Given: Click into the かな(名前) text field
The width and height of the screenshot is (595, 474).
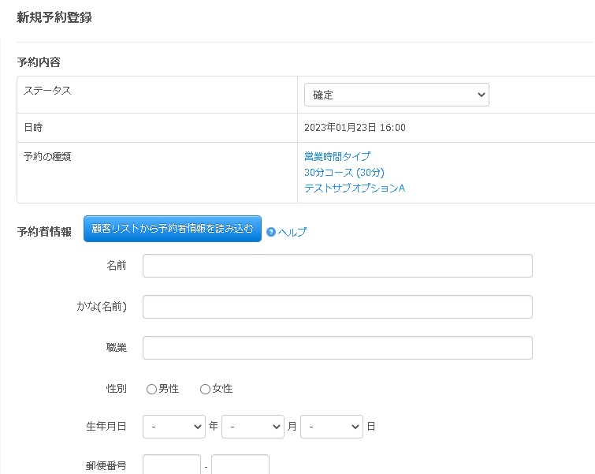Looking at the screenshot, I should point(337,307).
